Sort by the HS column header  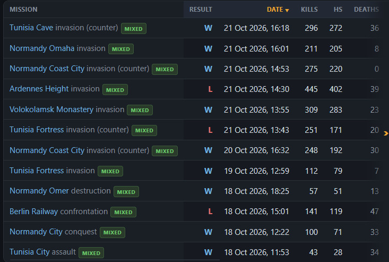[338, 10]
